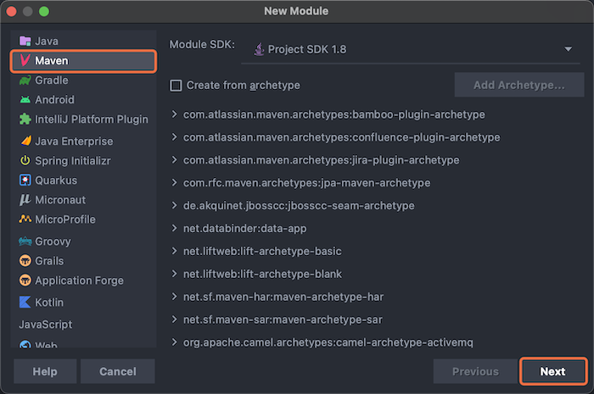The height and width of the screenshot is (394, 594).
Task: Click the Gradle elephant icon
Action: pos(25,80)
